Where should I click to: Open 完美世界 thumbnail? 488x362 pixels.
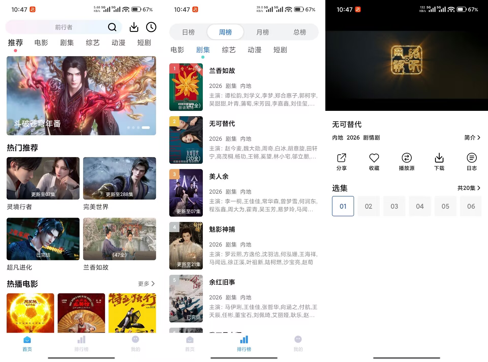119,178
